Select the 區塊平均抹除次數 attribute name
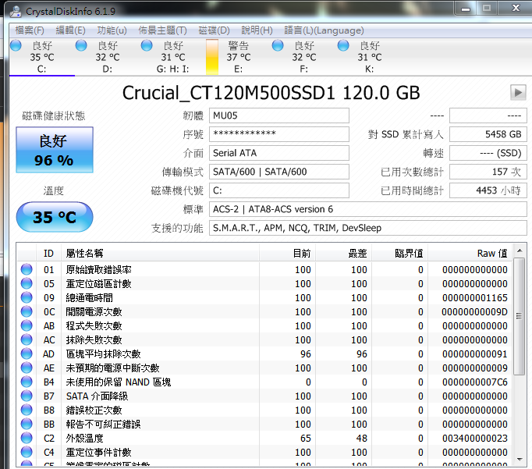This screenshot has width=532, height=469. [103, 354]
